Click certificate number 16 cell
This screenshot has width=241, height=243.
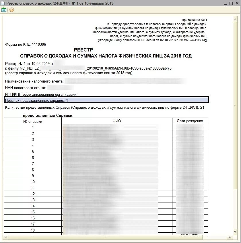pos(33,218)
